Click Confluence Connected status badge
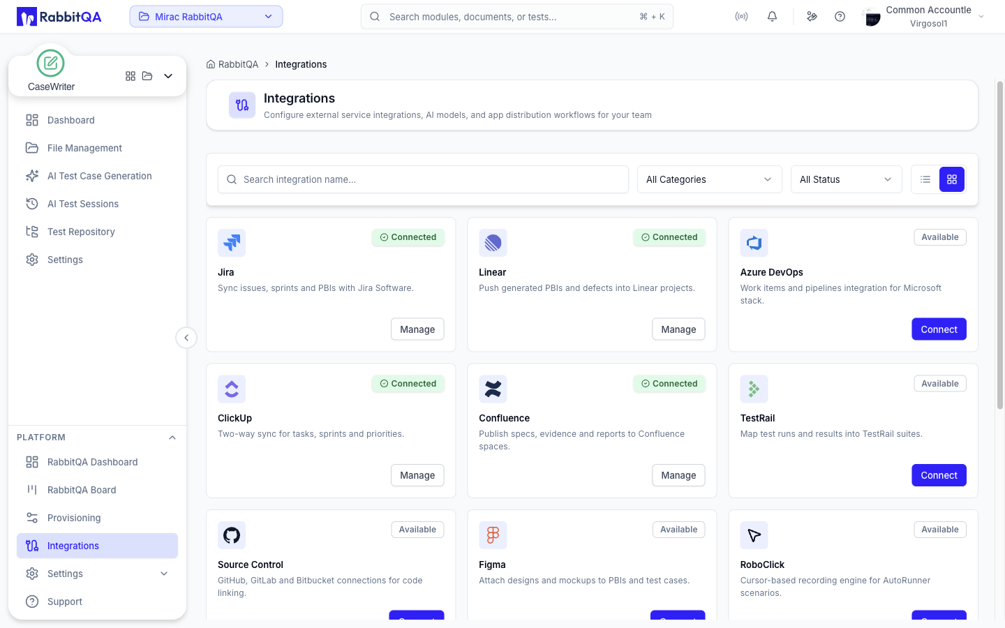This screenshot has height=628, width=1005. point(669,384)
